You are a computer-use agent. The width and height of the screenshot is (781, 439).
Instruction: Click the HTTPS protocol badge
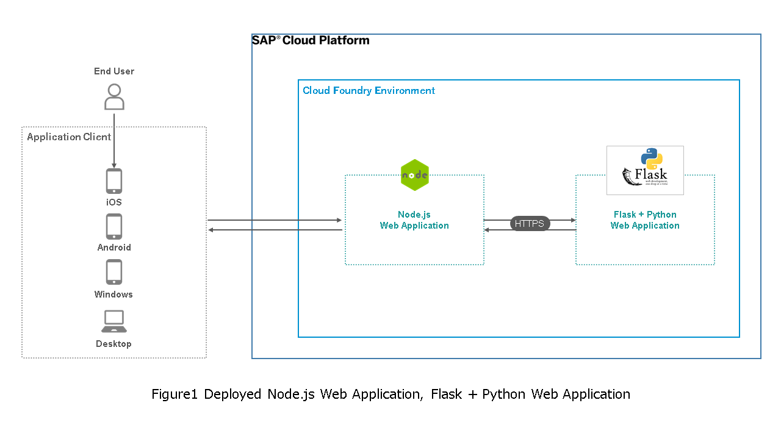[x=530, y=224]
